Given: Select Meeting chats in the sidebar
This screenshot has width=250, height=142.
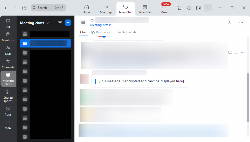Looking at the screenshot, I should 8,79.
